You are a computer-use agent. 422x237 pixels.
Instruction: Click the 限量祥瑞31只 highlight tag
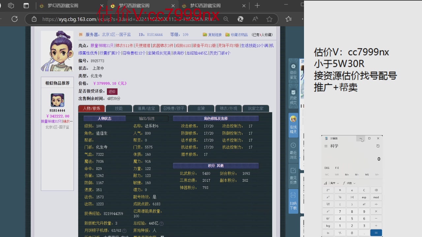pos(102,46)
